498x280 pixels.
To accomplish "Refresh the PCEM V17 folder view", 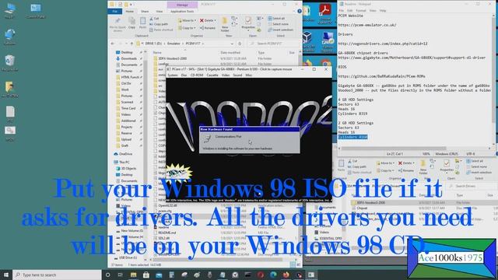I will pos(240,44).
